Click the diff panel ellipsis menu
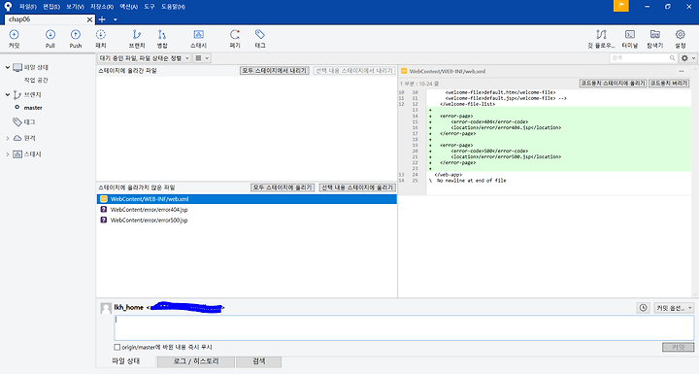This screenshot has width=699, height=374. 682,71
